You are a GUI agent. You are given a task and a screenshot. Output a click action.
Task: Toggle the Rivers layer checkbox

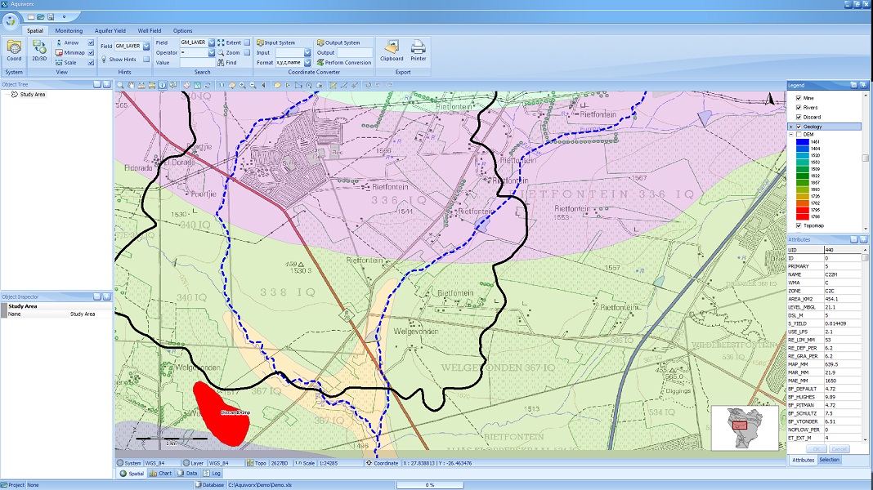[799, 107]
